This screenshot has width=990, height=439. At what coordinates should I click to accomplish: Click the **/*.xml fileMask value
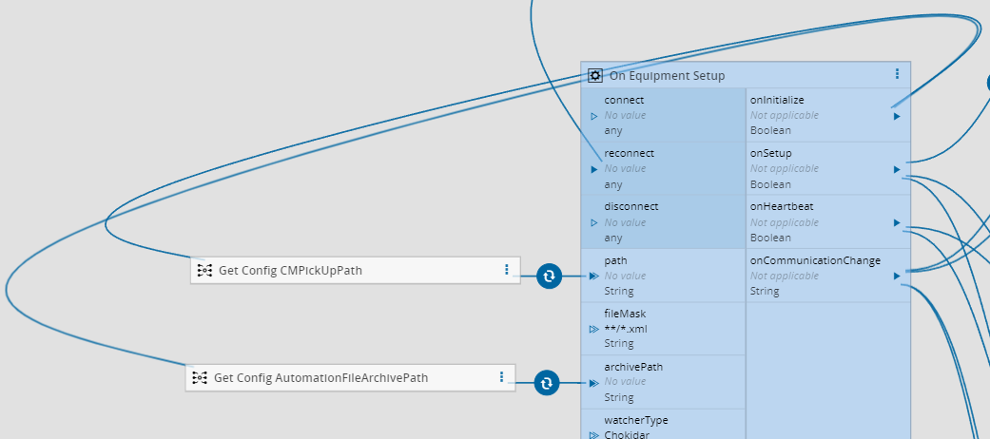(626, 329)
